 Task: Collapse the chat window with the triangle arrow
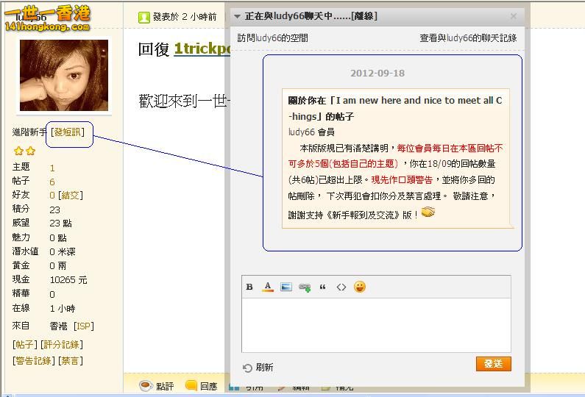pos(237,16)
